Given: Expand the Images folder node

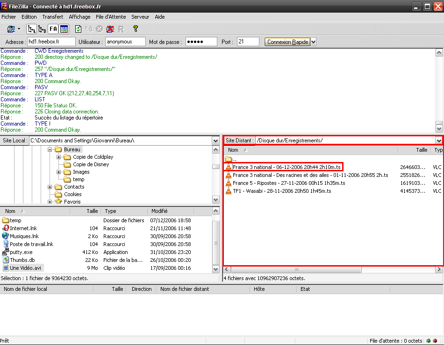Looking at the screenshot, I should (x=58, y=172).
